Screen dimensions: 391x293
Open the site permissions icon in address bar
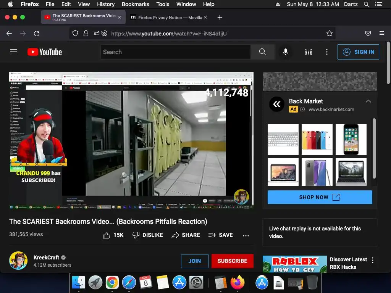(96, 34)
